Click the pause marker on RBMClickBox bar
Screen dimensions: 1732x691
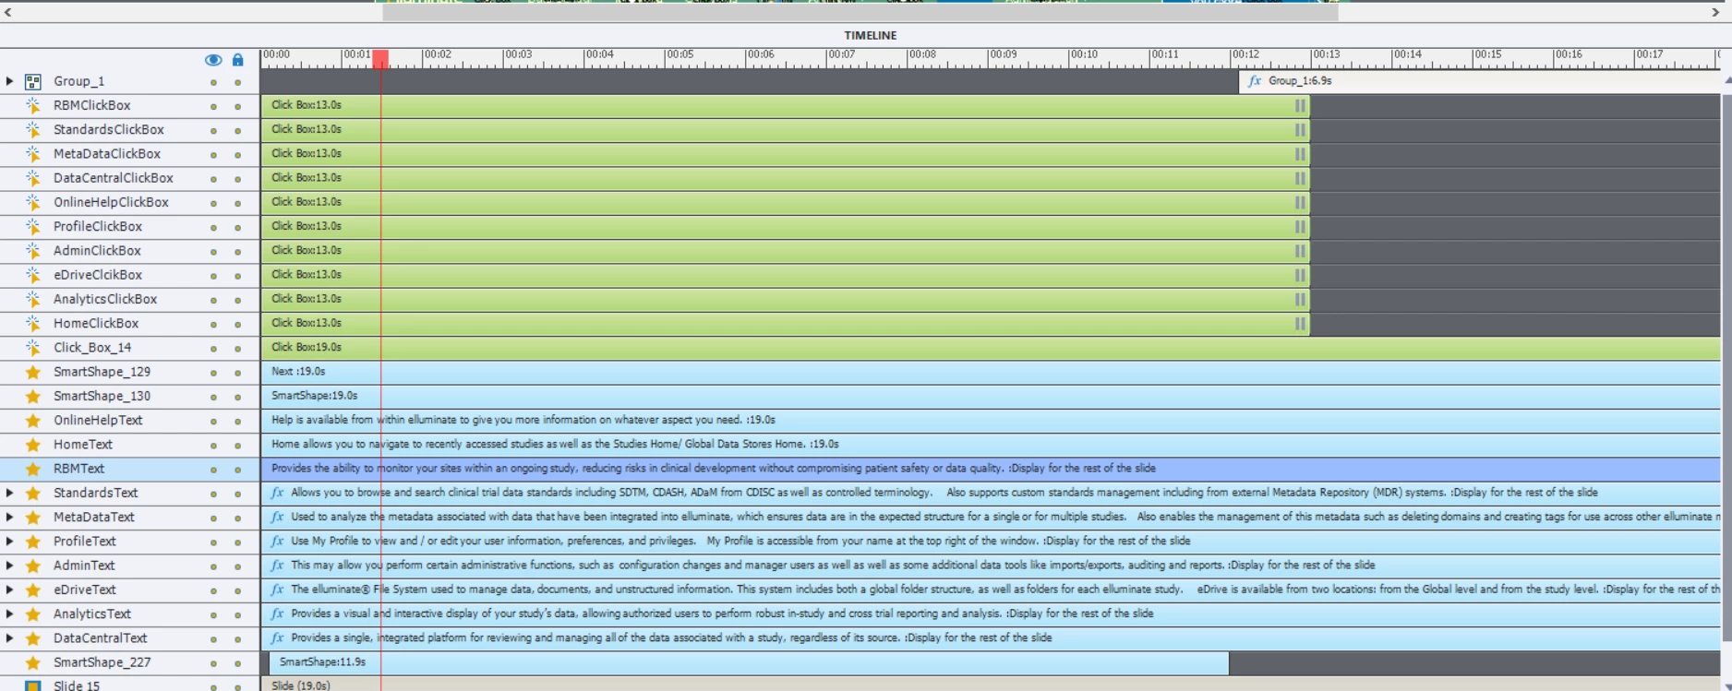click(1300, 105)
